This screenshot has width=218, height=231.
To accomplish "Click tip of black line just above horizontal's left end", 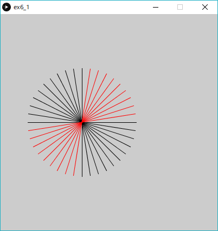I will pos(29,114).
